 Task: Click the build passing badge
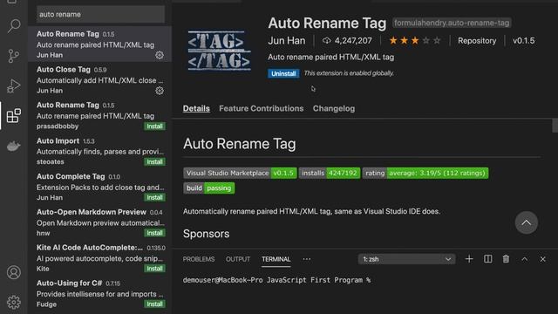(209, 188)
